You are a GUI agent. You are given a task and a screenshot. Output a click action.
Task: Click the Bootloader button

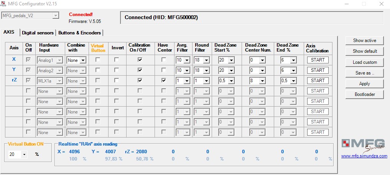pos(365,94)
